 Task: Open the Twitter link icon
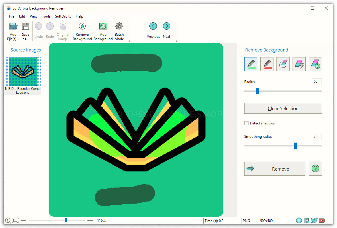click(314, 221)
